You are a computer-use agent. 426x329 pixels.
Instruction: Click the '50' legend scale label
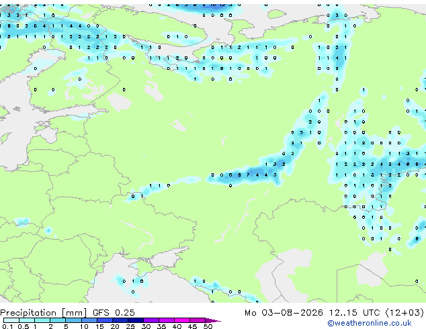(x=208, y=326)
